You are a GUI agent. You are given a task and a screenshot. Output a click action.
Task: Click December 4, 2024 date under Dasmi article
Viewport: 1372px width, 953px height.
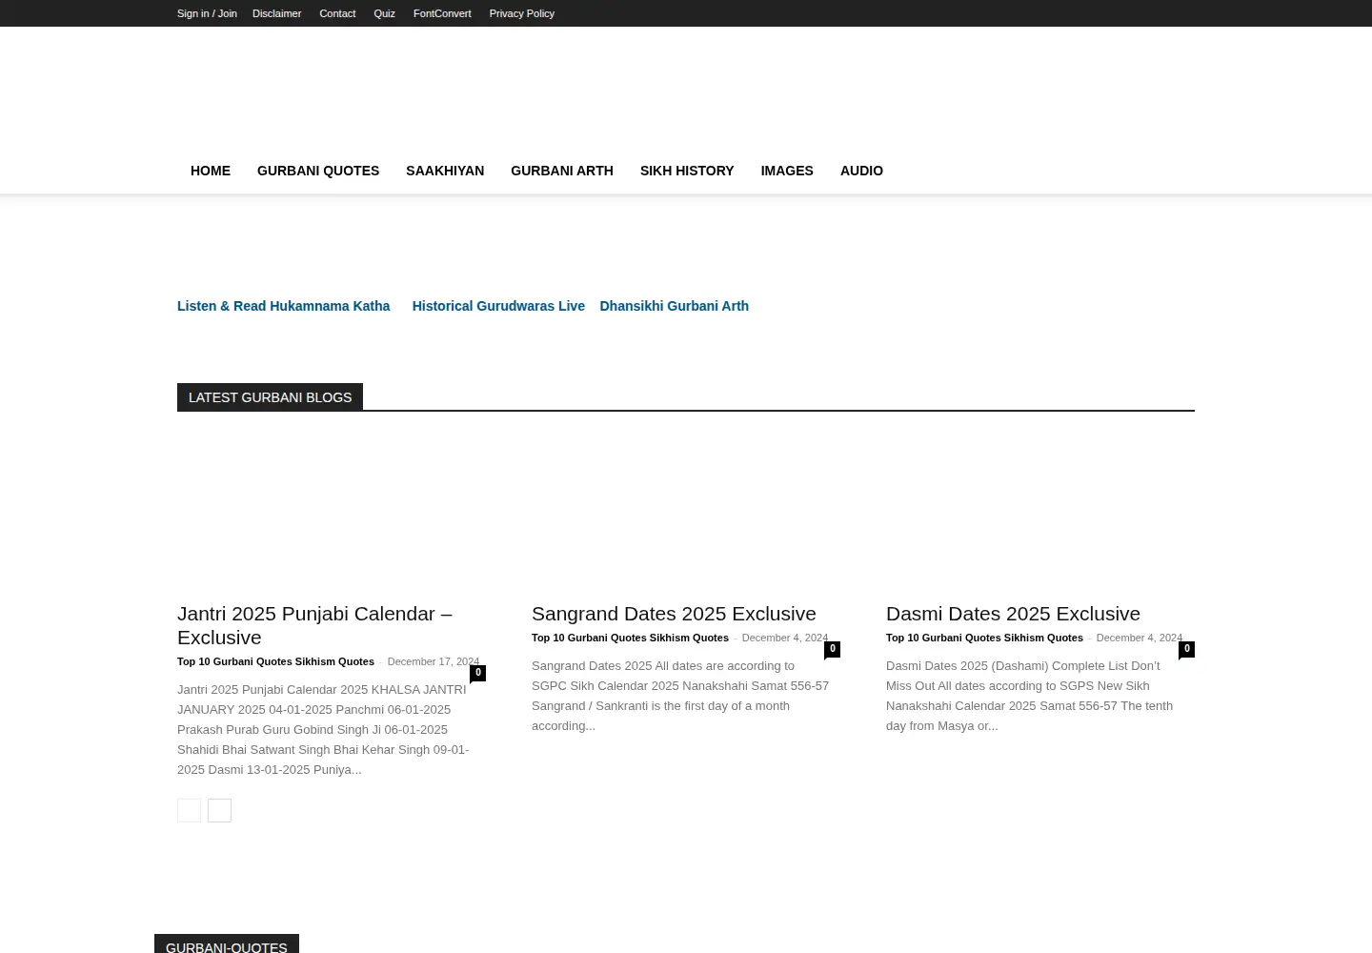pyautogui.click(x=1140, y=638)
